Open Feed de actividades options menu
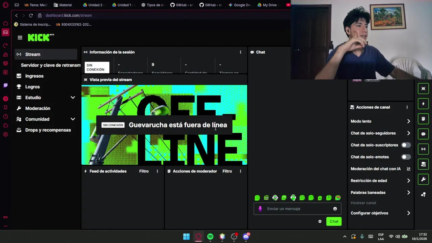Viewport: 432px width, 243px height. (157, 171)
